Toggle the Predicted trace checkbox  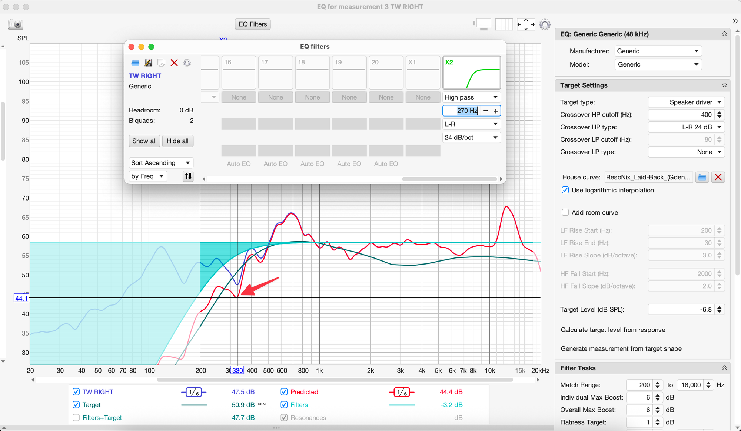coord(284,392)
